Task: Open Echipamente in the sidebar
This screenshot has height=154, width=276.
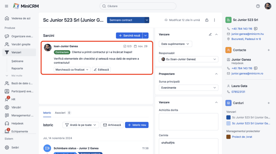Action: (19, 131)
